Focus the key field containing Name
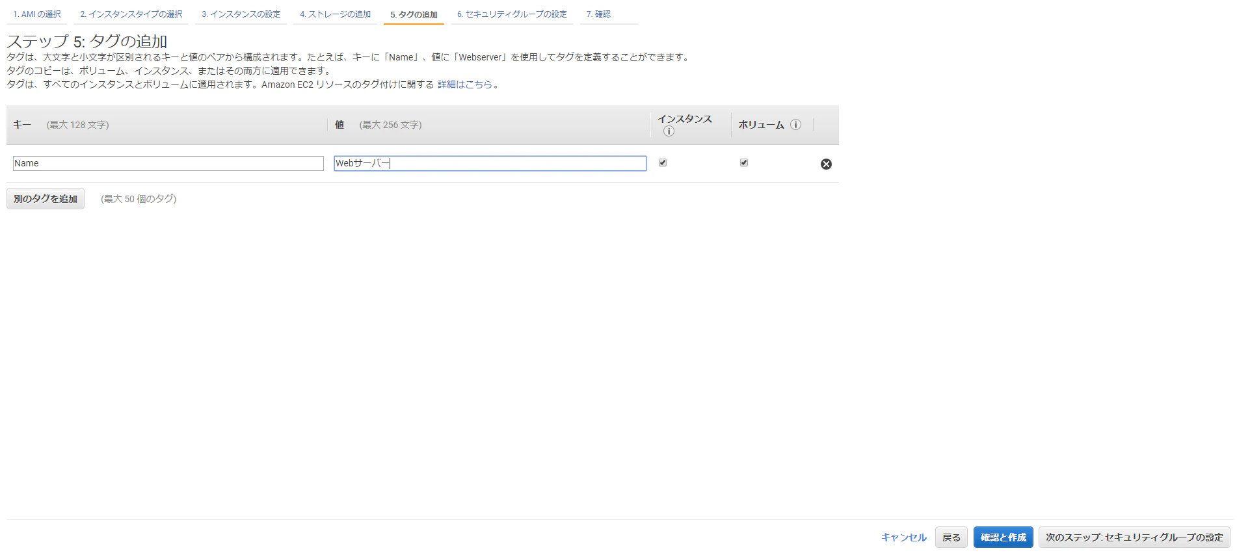 [x=168, y=163]
